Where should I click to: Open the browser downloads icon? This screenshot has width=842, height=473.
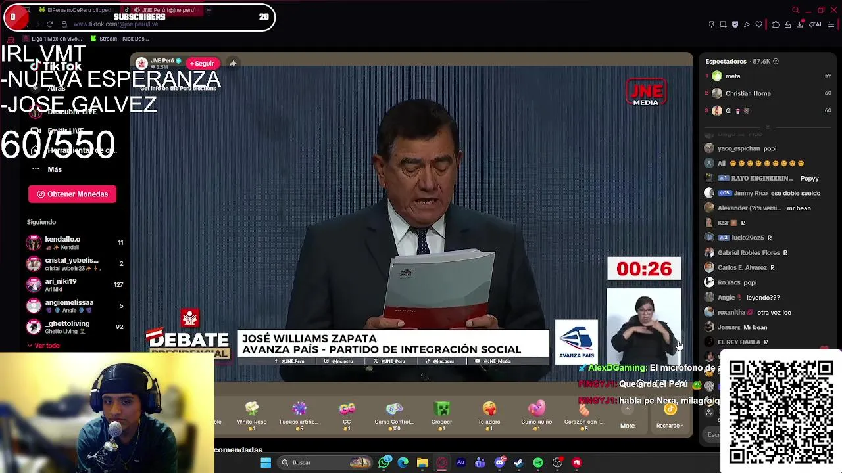tap(799, 24)
